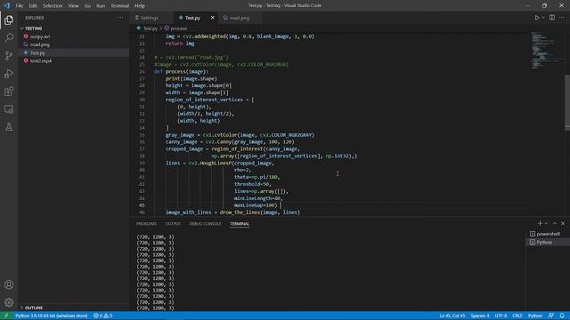Select the TERMINAL panel tab
This screenshot has height=320, width=570.
tap(240, 224)
